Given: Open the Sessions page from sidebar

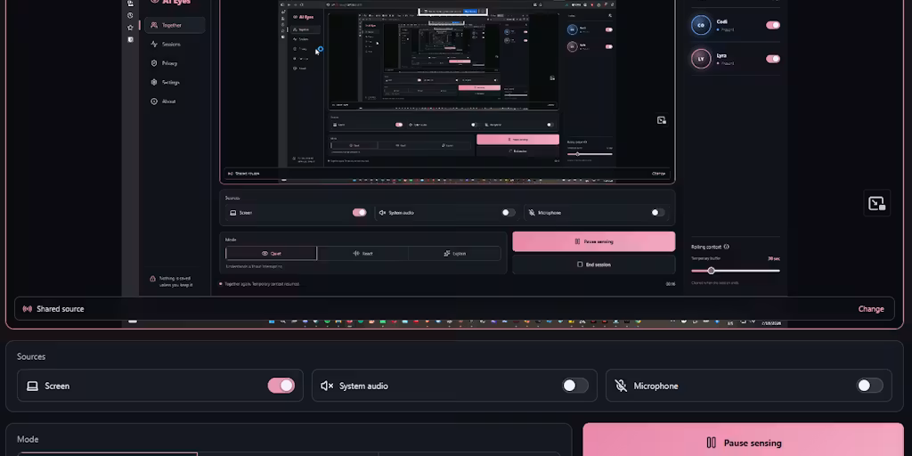Looking at the screenshot, I should 171,45.
